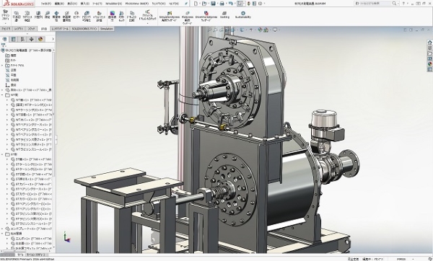Expand the feature manager panel tabs arrow
The height and width of the screenshot is (261, 433).
coord(53,39)
